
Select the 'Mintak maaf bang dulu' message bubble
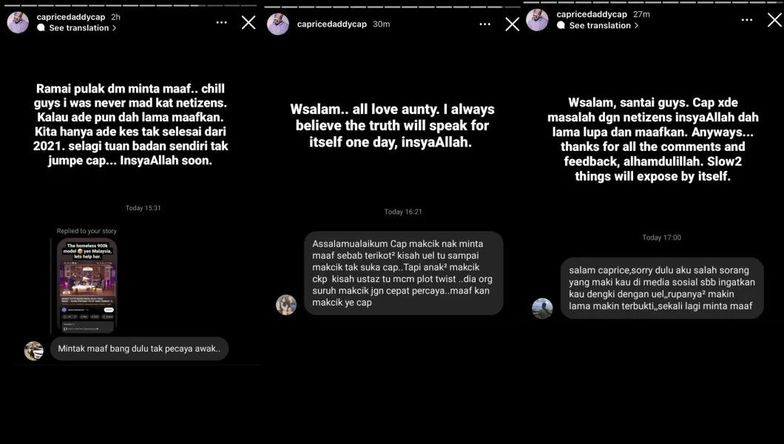139,349
